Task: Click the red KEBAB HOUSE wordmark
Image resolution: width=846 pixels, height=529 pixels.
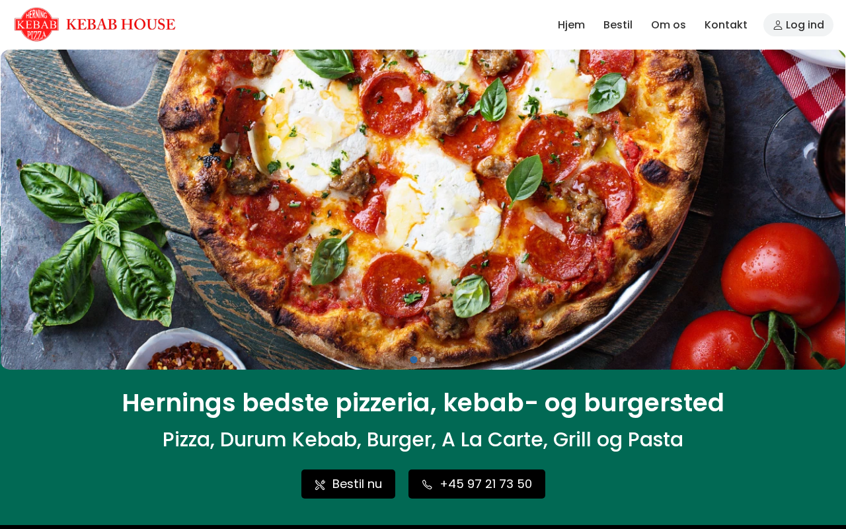Action: (121, 24)
